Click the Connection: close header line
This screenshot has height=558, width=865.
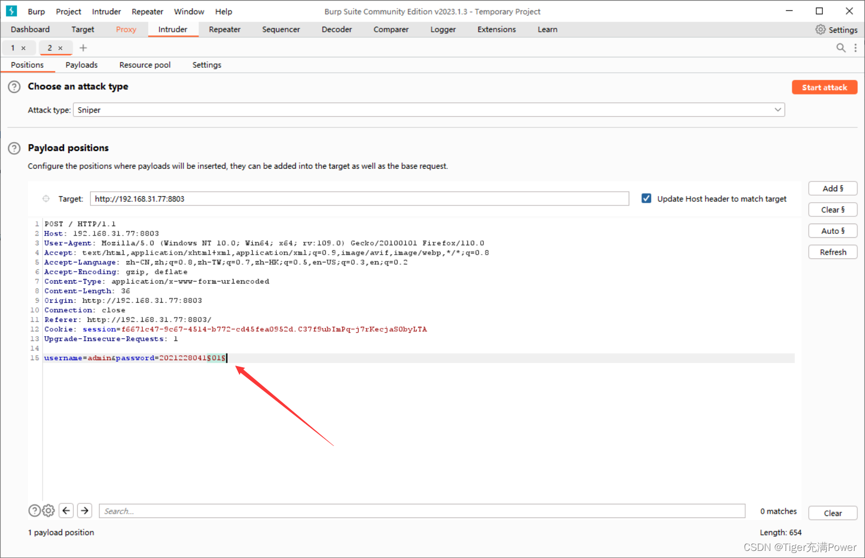click(x=85, y=310)
